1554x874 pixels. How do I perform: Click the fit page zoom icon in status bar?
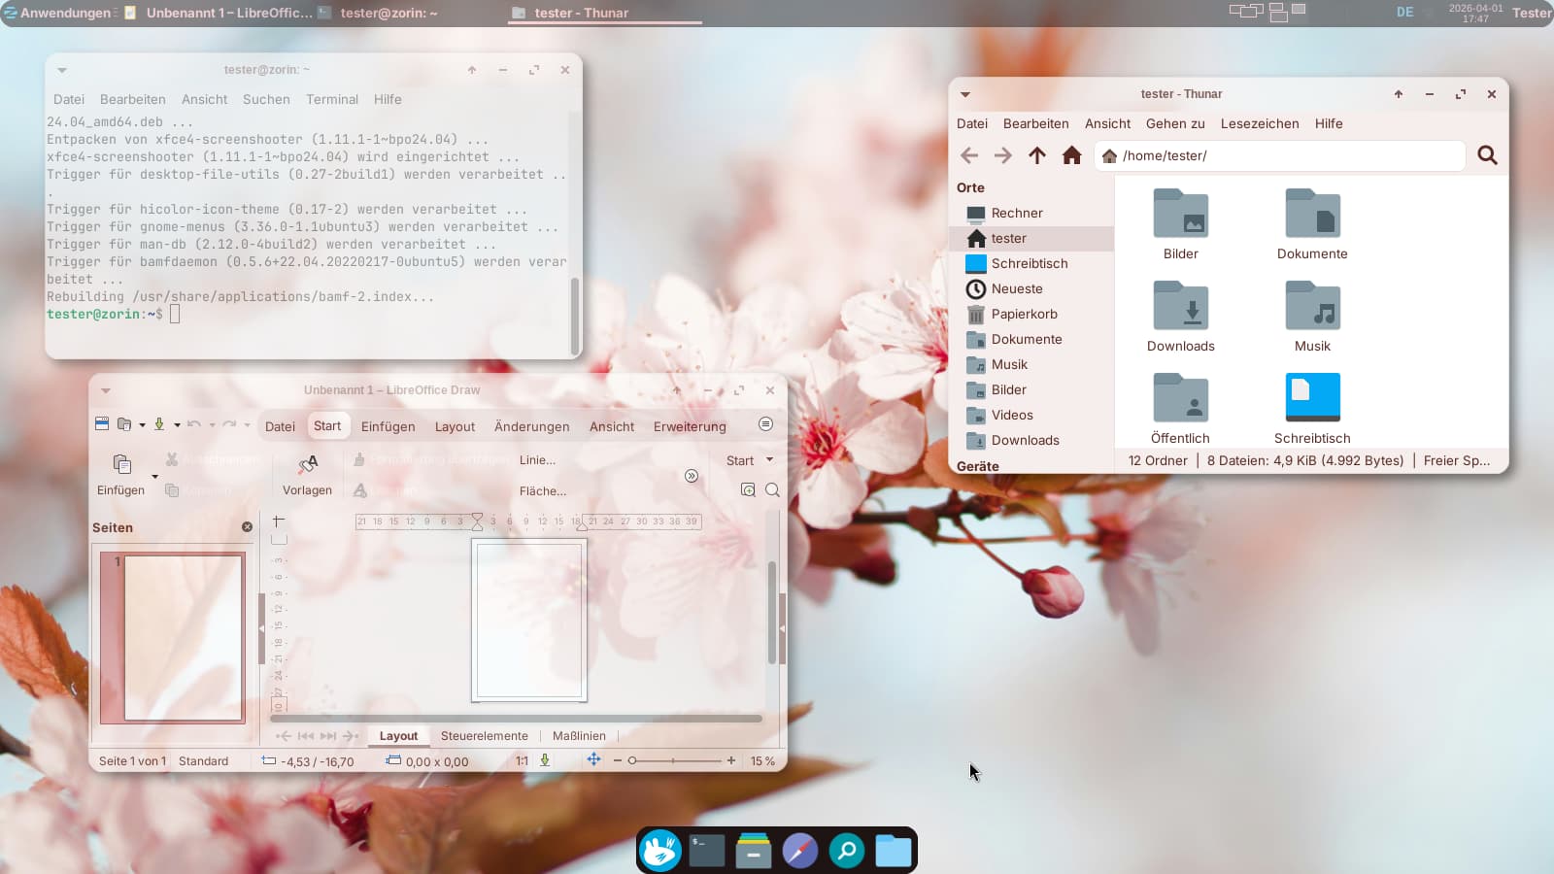[593, 760]
